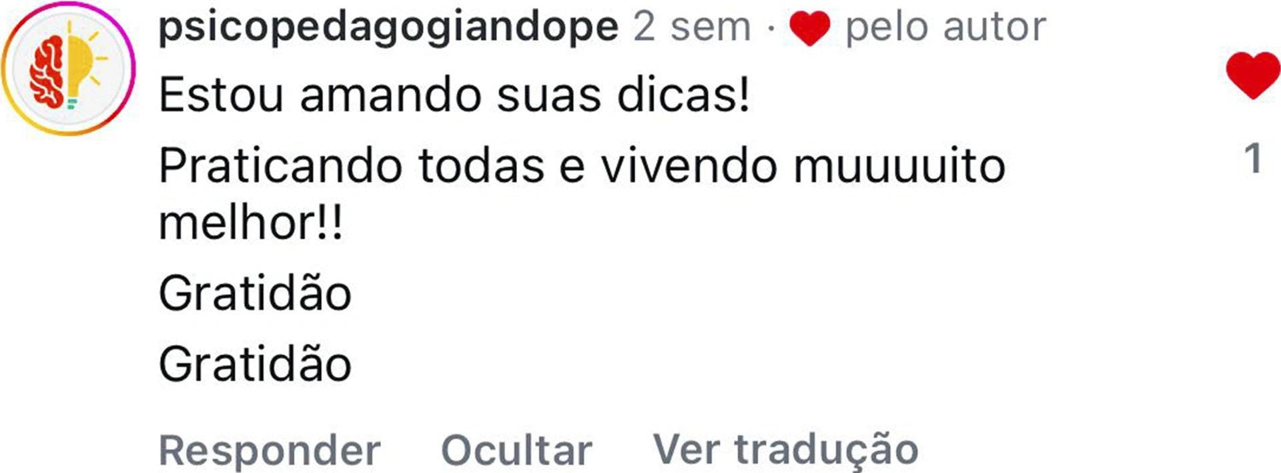Select the 'Estou amando suas dicas!' line
The image size is (1281, 473).
[x=454, y=95]
